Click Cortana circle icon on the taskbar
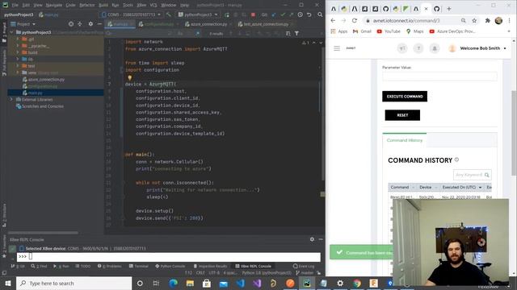The height and width of the screenshot is (290, 517). [x=140, y=283]
